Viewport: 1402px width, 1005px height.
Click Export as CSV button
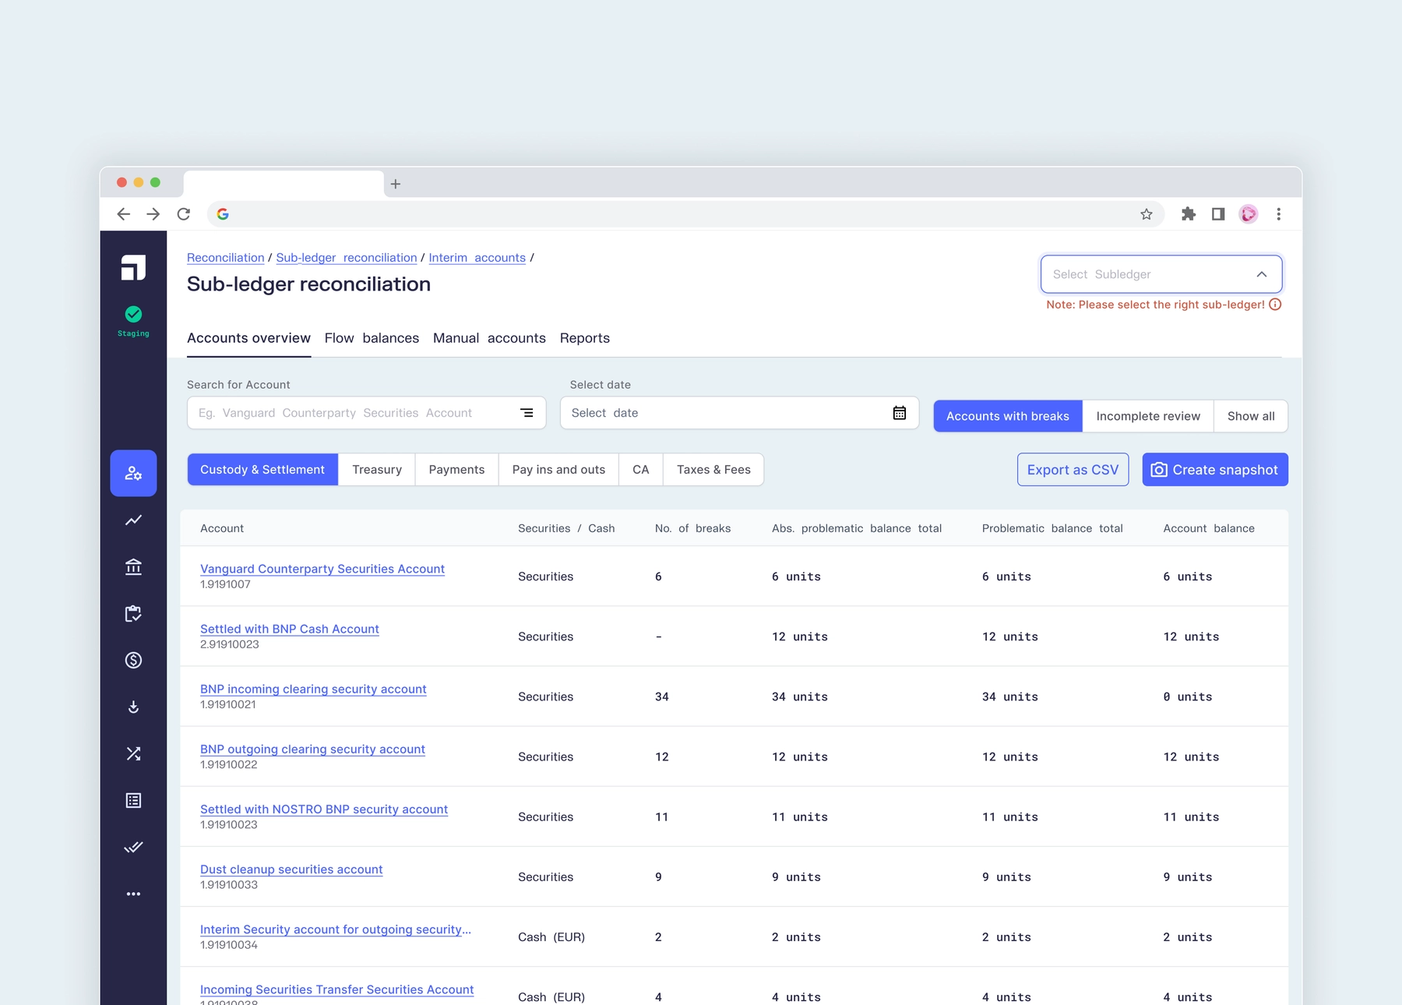pyautogui.click(x=1073, y=470)
